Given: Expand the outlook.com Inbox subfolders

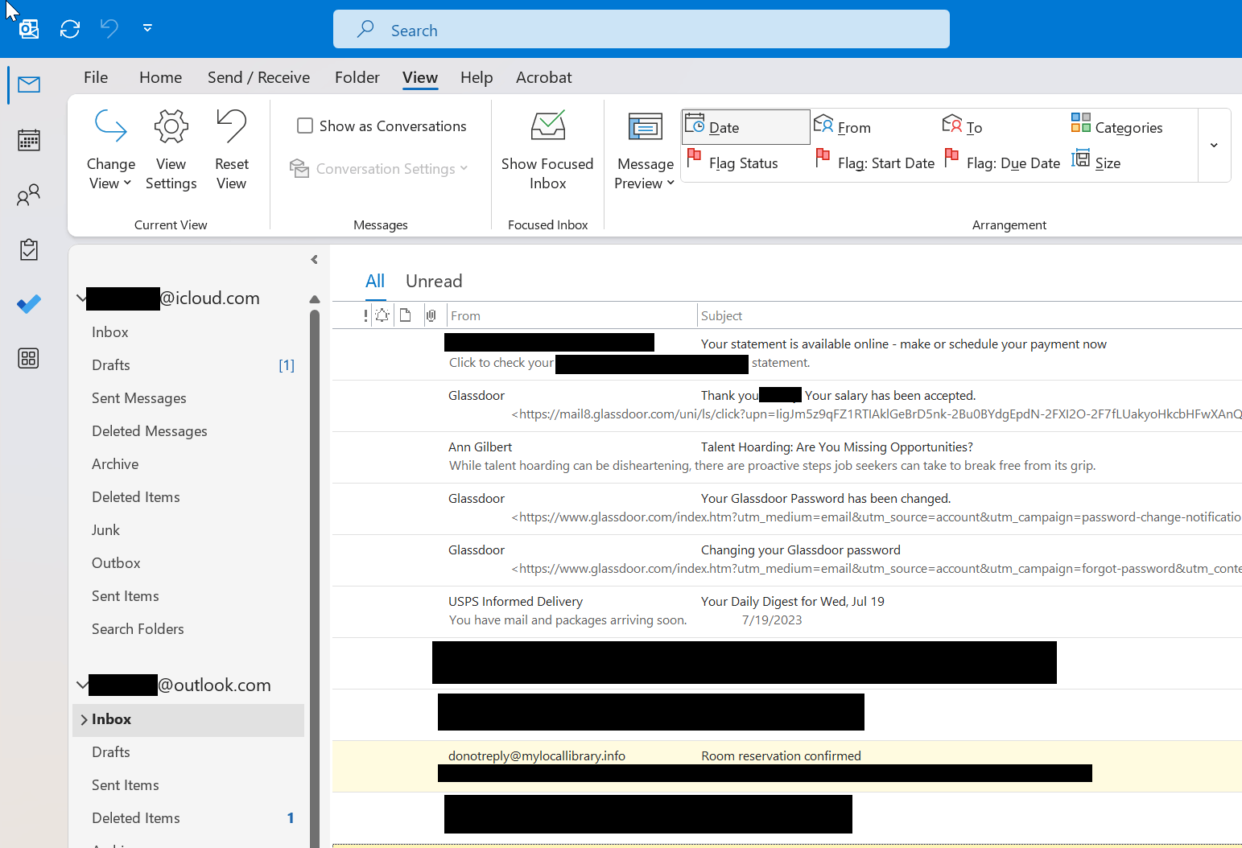Looking at the screenshot, I should click(84, 719).
